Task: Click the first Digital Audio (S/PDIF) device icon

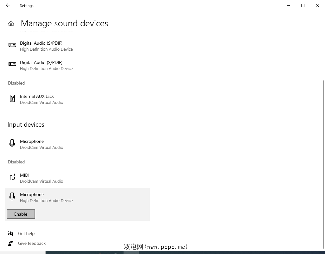Action: click(12, 45)
